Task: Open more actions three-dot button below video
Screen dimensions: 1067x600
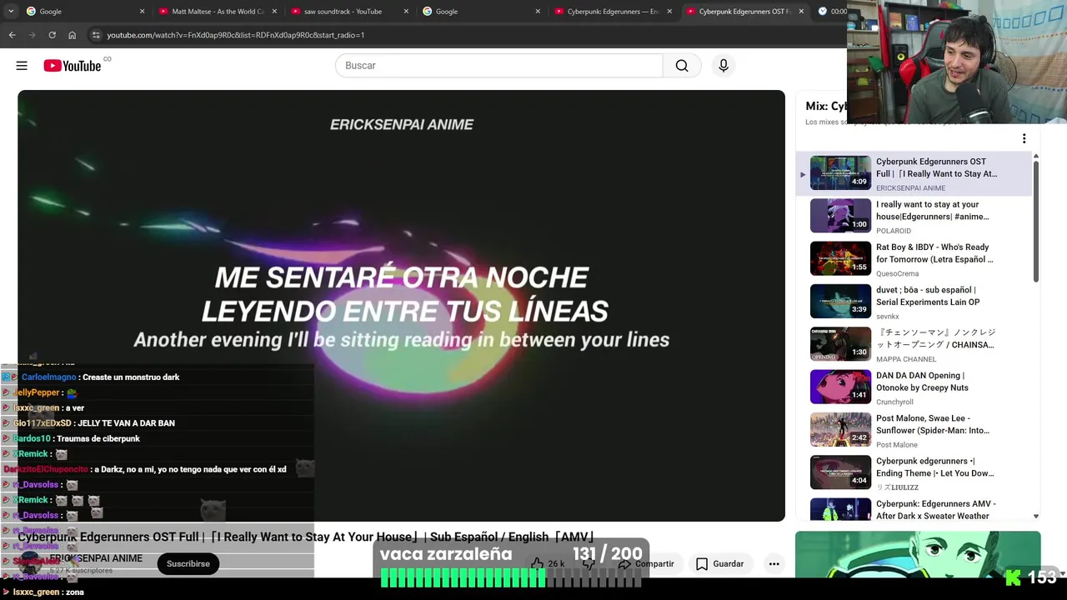Action: [x=774, y=564]
